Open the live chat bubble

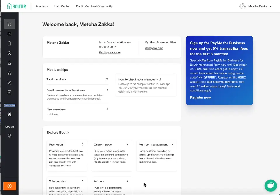(x=271, y=186)
